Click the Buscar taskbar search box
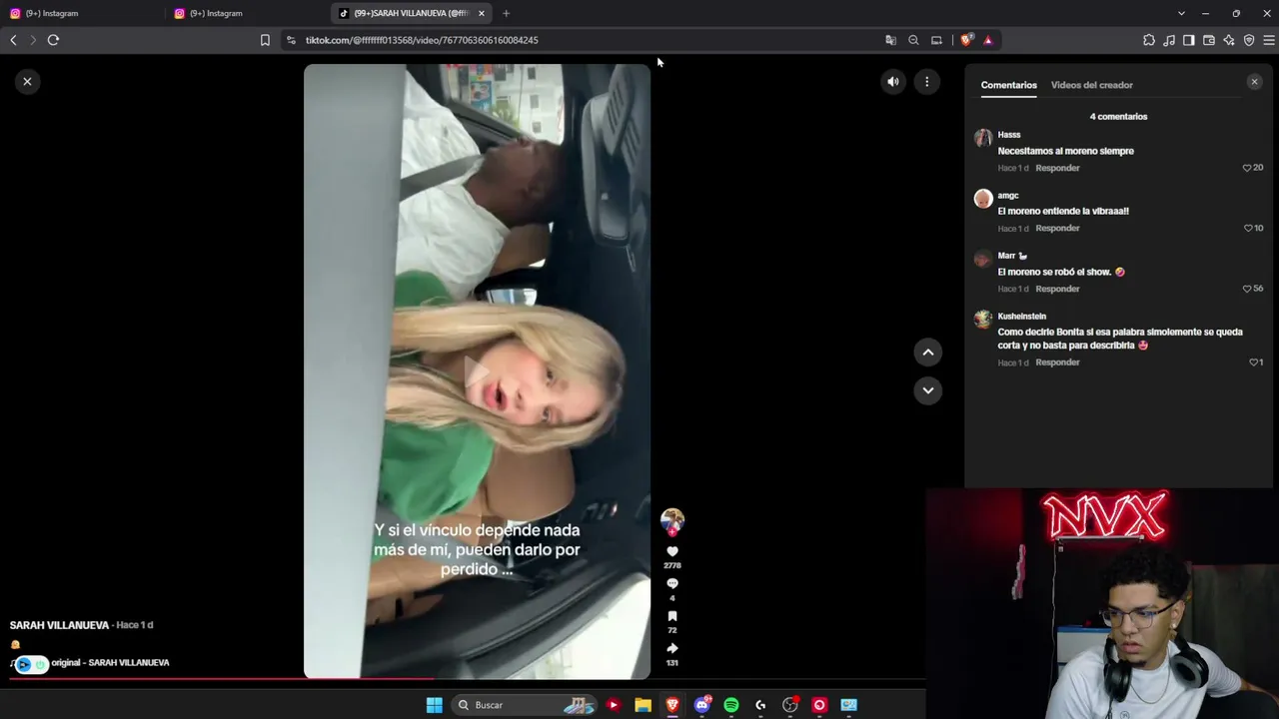 tap(525, 705)
